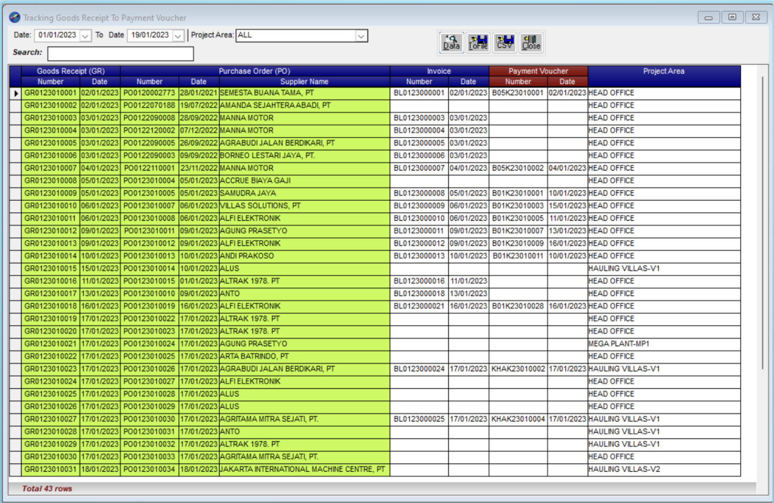Screen dimensions: 774x503
Task: Click the Goods Receipt (GR) column group header
Action: 71,71
